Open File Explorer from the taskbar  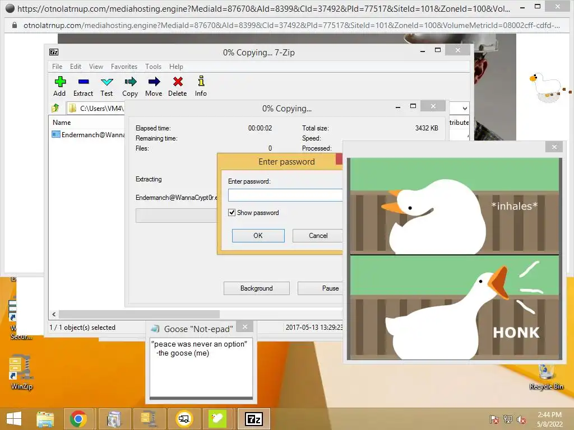(x=45, y=419)
